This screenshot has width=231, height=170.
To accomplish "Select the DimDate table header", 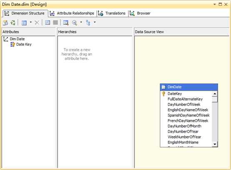I will tap(189, 87).
